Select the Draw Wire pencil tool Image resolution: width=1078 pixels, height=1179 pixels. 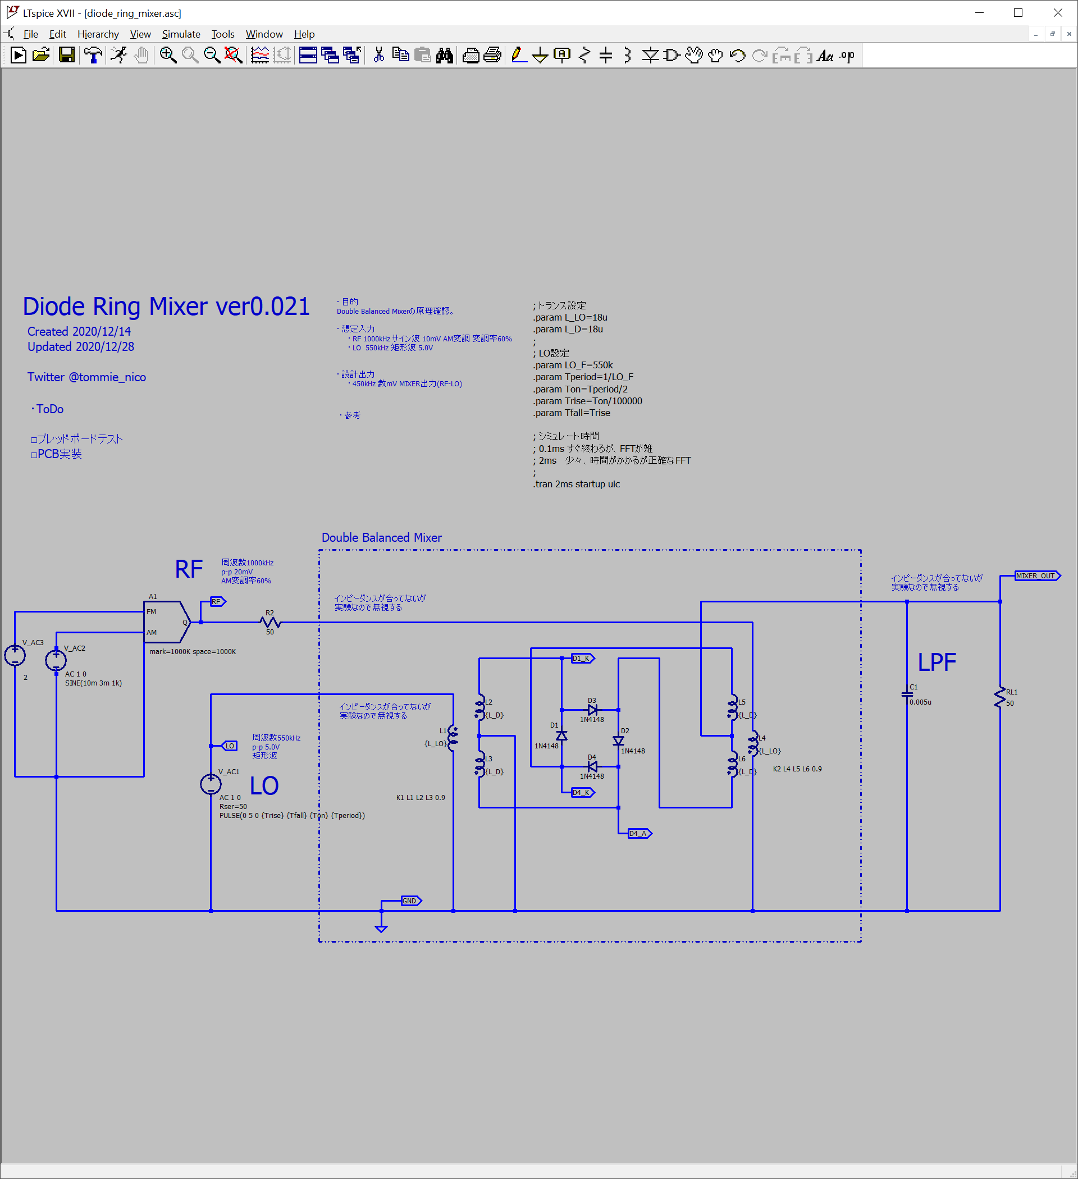tap(518, 56)
